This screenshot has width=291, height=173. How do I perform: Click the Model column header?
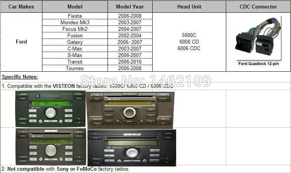(x=75, y=7)
